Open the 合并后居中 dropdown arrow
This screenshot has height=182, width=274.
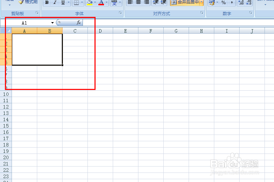tap(202, 2)
